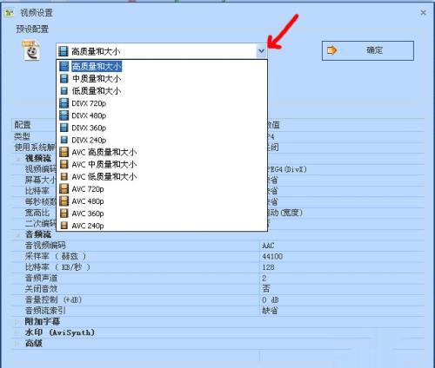435x368 pixels.
Task: Click the arrow icon on the 确定 button
Action: (331, 50)
